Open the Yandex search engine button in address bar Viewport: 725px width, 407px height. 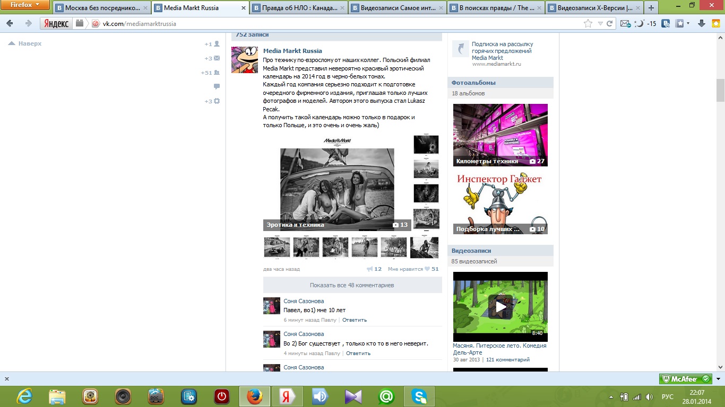coord(56,23)
